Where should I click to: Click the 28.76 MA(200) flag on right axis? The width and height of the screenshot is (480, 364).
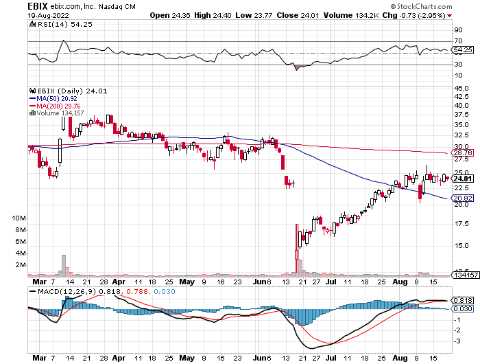tap(463, 152)
